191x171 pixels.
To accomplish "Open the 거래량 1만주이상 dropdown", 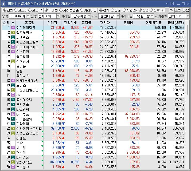I will [89, 16].
